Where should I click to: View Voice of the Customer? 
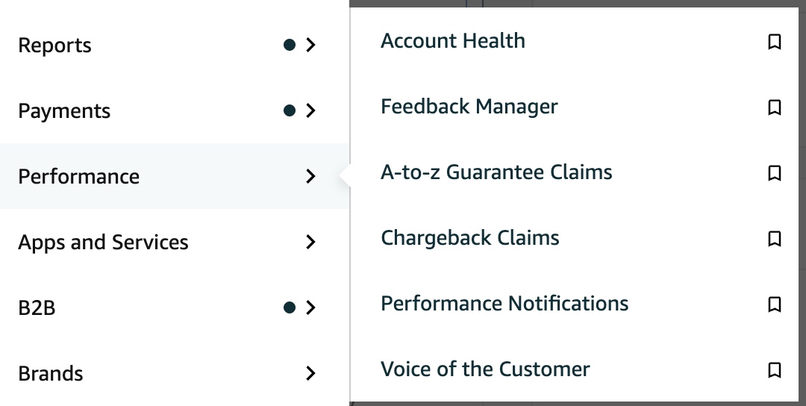point(485,369)
